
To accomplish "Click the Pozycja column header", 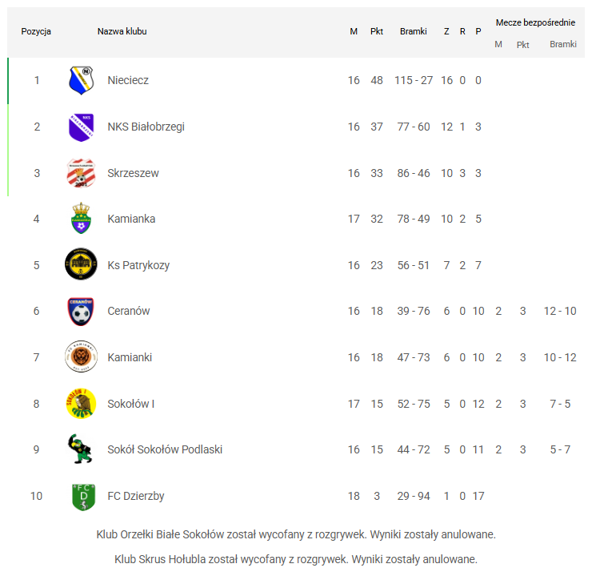I will tap(36, 32).
